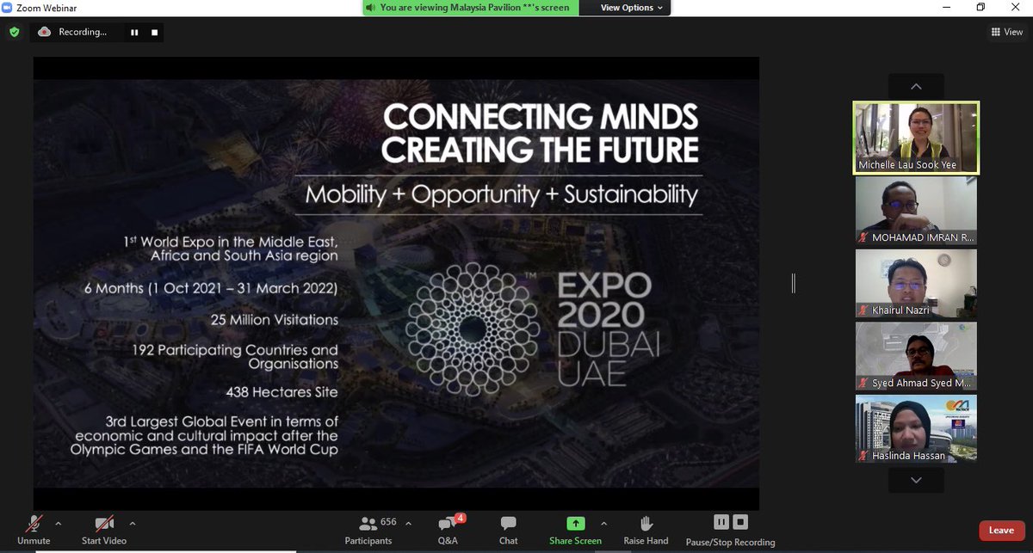Click 'Mobility + Opportunity + Sustainability' line

(x=502, y=194)
